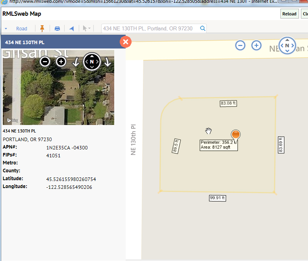This screenshot has width=308, height=261.
Task: Zoom out the aerial bird's eye view
Action: pyautogui.click(x=45, y=62)
